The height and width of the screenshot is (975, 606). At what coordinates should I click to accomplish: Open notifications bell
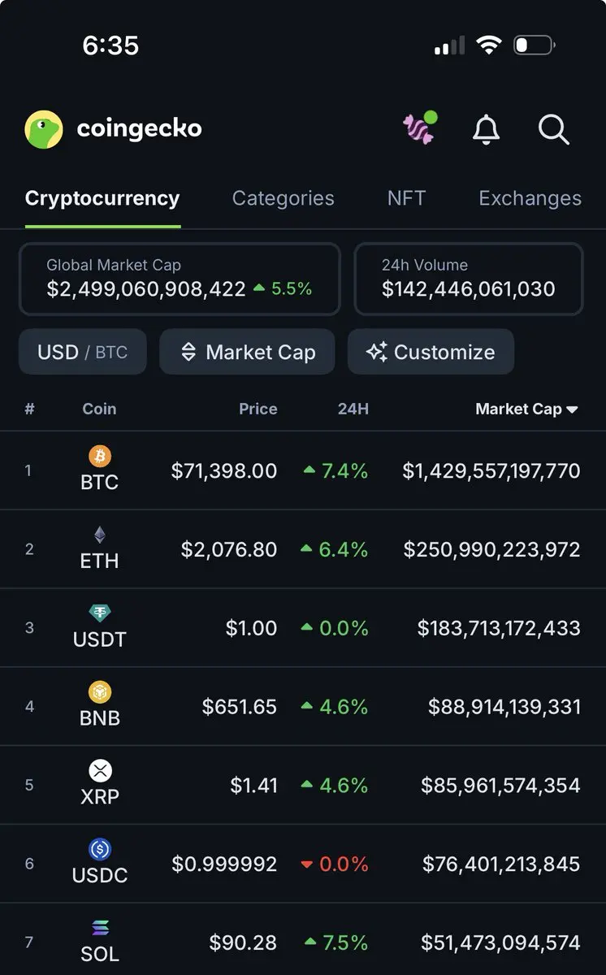[487, 129]
